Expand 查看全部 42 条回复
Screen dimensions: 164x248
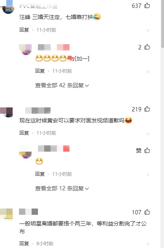point(62,85)
